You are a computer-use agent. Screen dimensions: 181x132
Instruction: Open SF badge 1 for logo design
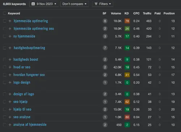click(105, 83)
